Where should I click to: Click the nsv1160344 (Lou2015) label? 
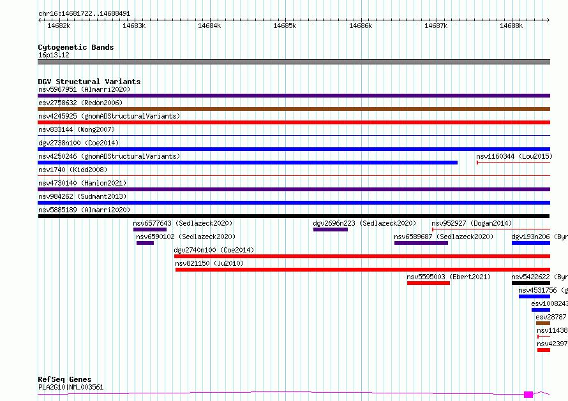tap(514, 156)
